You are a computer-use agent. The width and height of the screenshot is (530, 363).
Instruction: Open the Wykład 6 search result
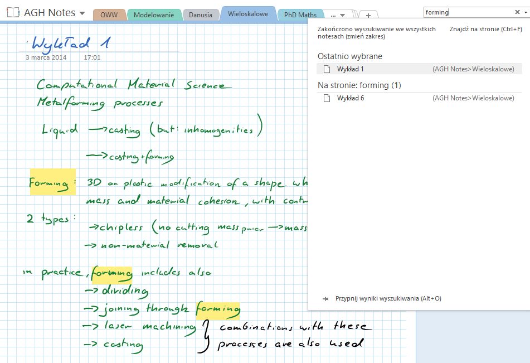tap(351, 98)
